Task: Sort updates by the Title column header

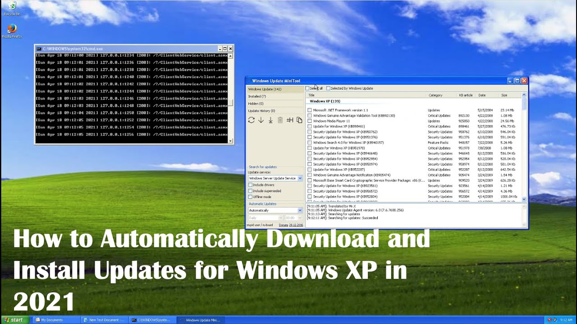Action: 366,95
